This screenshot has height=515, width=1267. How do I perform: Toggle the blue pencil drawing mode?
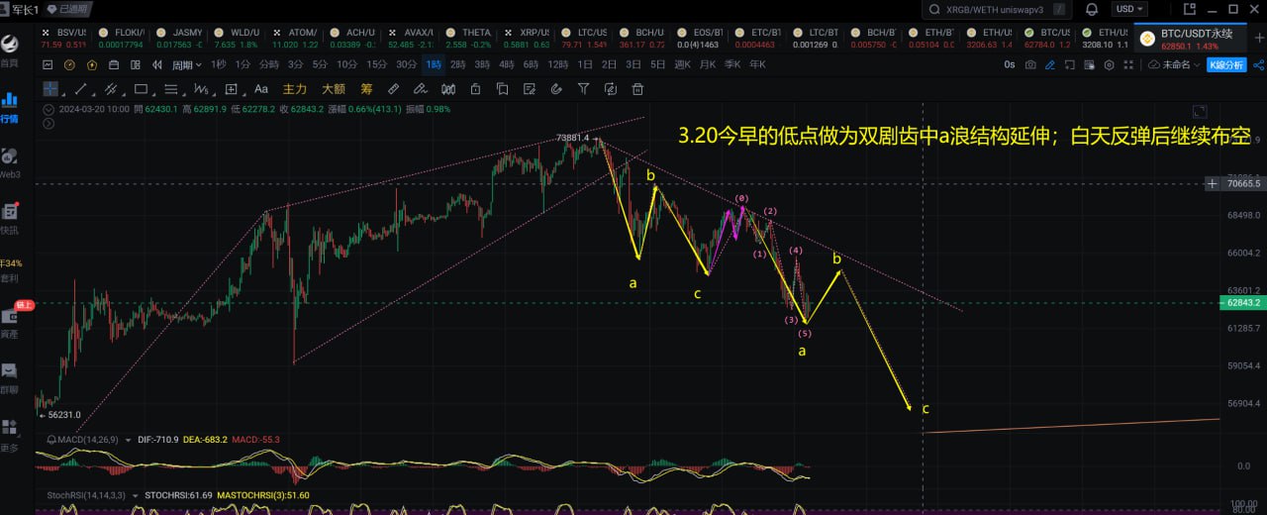1050,64
